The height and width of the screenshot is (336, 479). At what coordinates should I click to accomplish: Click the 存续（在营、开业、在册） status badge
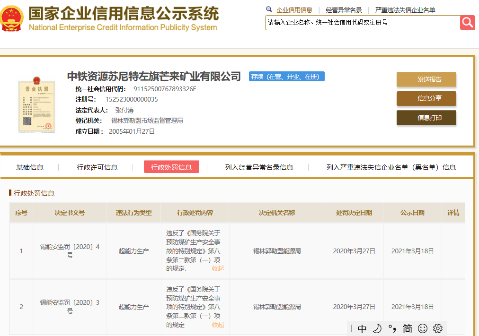point(286,77)
